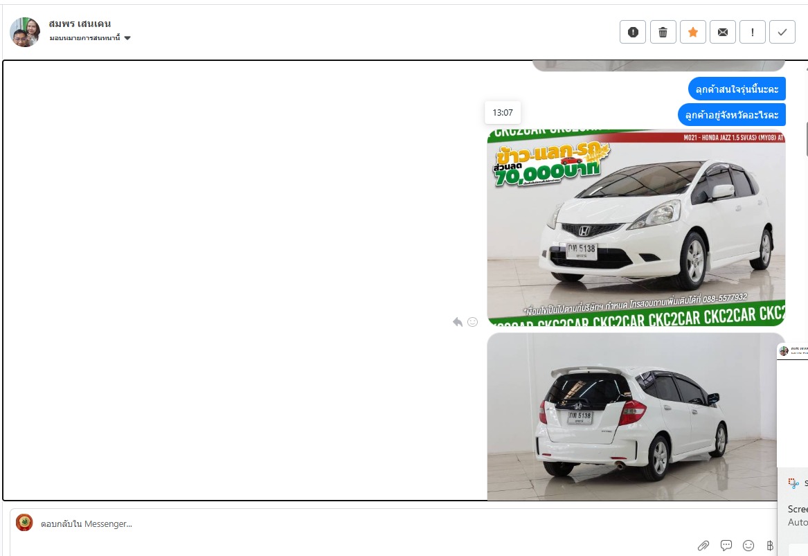Image resolution: width=808 pixels, height=556 pixels.
Task: Click the snipping tool notification icon
Action: (793, 483)
